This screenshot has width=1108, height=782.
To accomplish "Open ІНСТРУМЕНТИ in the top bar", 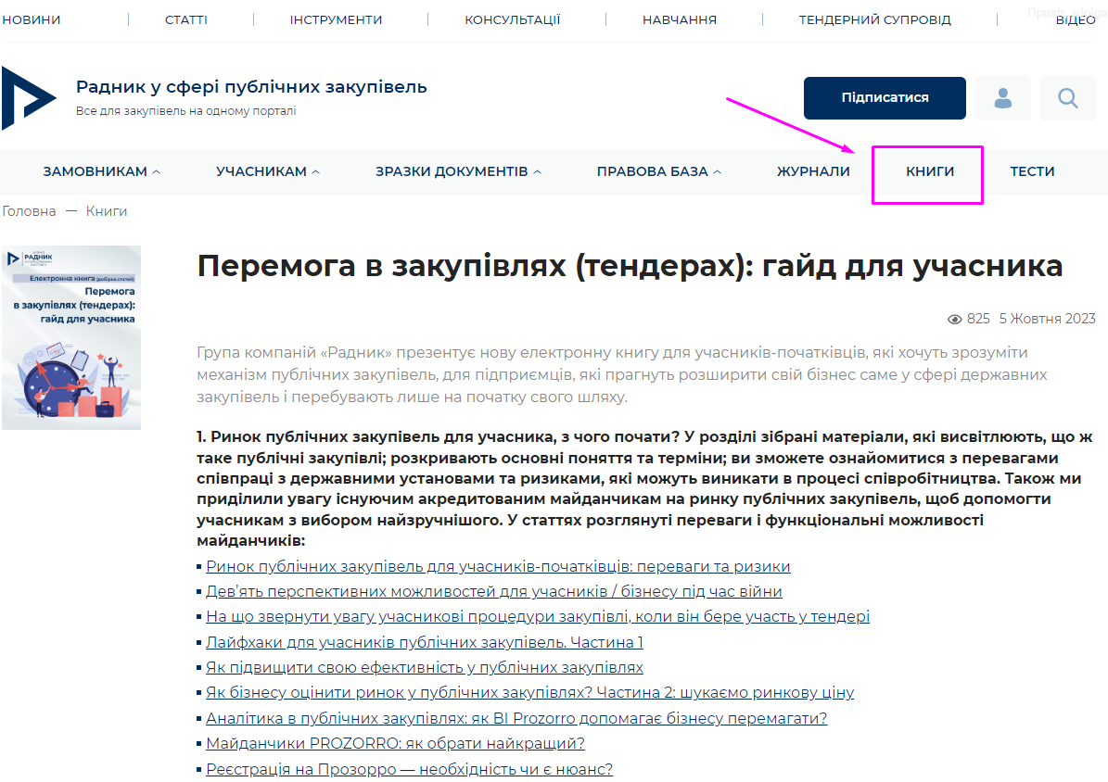I will [x=336, y=19].
